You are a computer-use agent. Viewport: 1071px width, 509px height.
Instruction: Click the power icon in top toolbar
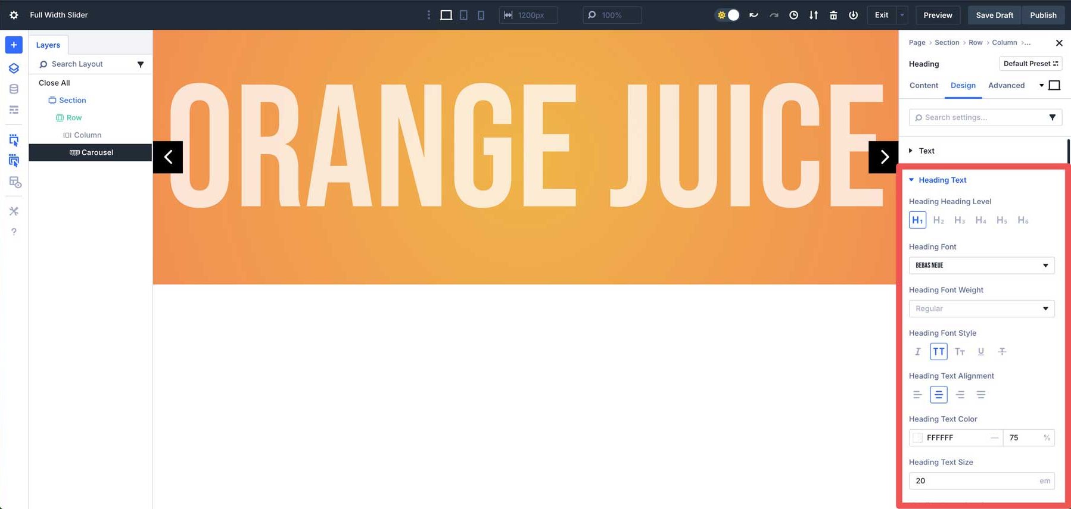click(854, 15)
